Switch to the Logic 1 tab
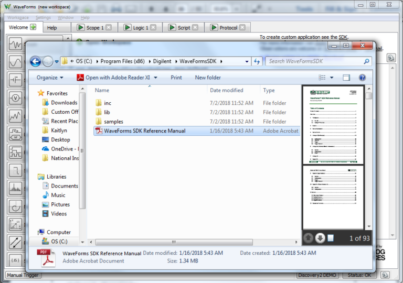403x283 pixels. 140,28
